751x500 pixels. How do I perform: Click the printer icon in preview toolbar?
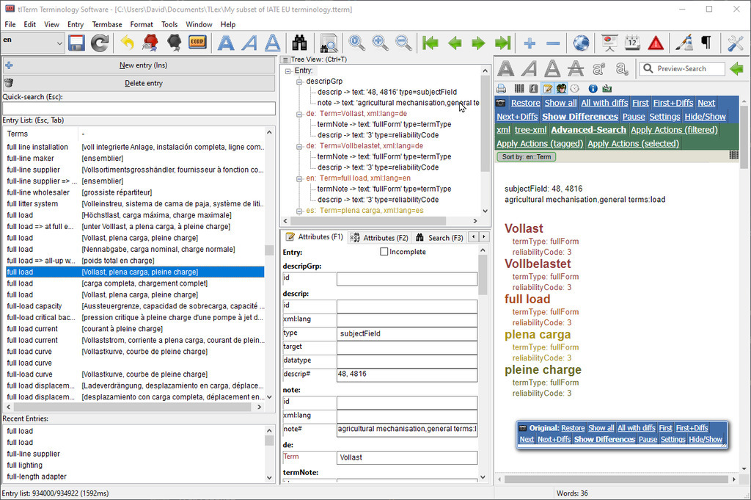[x=502, y=89]
